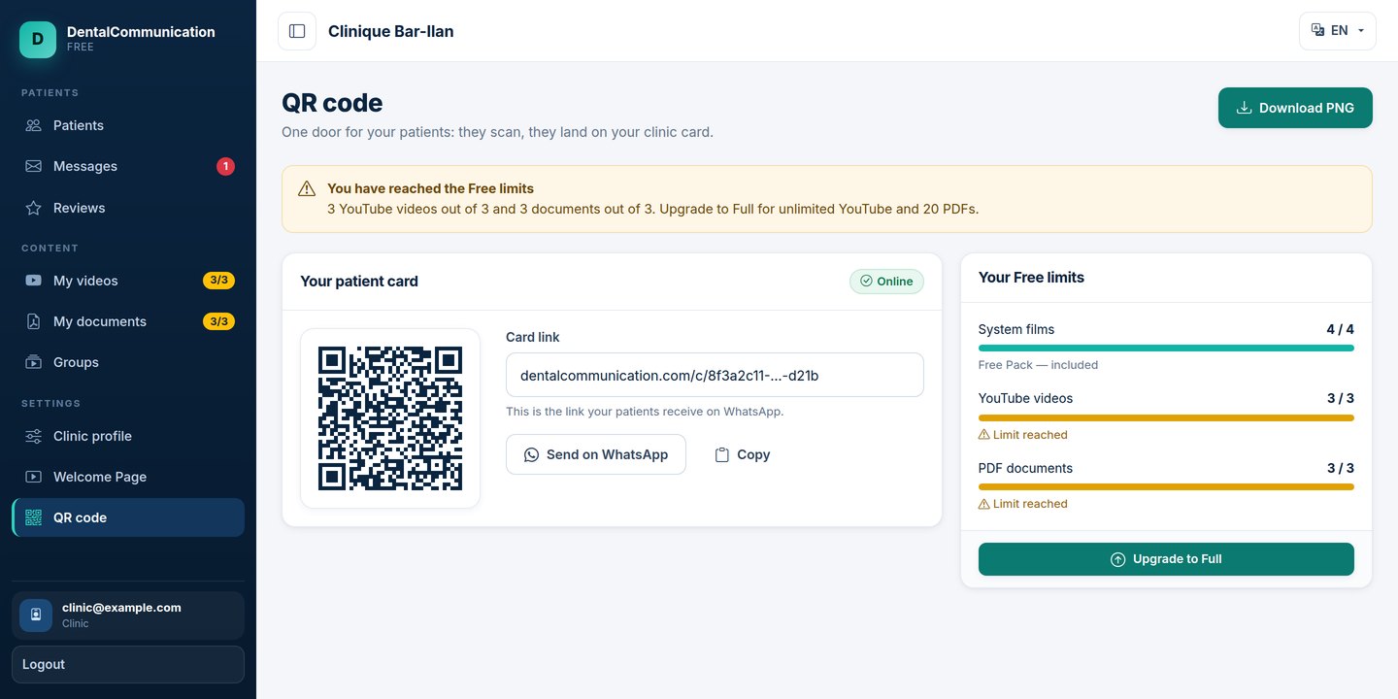Click the Clinique Bar-Ilan title

pos(390,31)
